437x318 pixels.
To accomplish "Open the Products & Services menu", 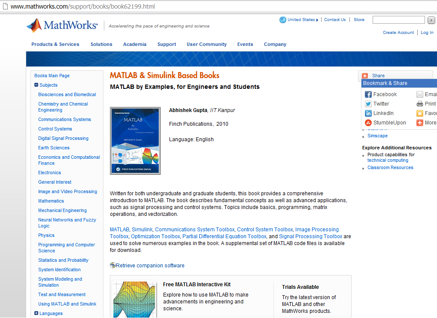I will (55, 44).
